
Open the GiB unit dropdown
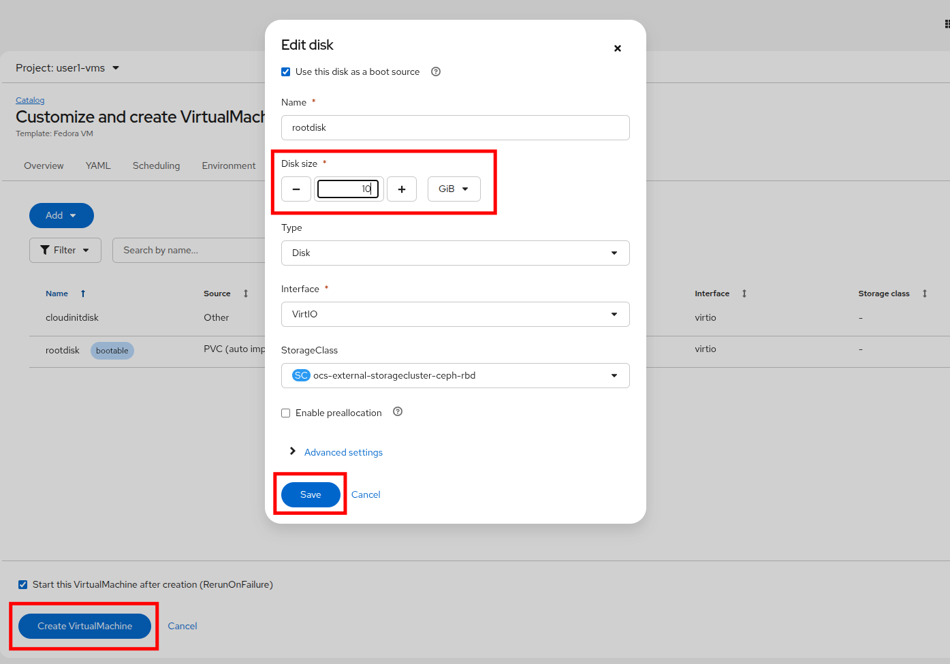pos(454,189)
